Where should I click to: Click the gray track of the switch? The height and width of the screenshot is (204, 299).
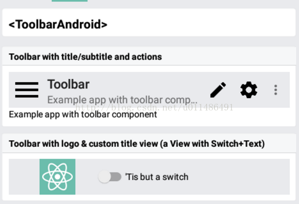pos(116,177)
